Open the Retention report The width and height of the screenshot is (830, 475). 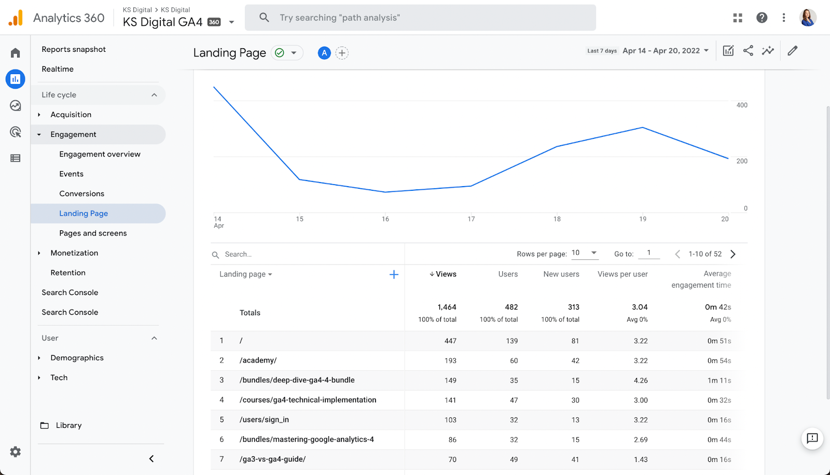68,273
